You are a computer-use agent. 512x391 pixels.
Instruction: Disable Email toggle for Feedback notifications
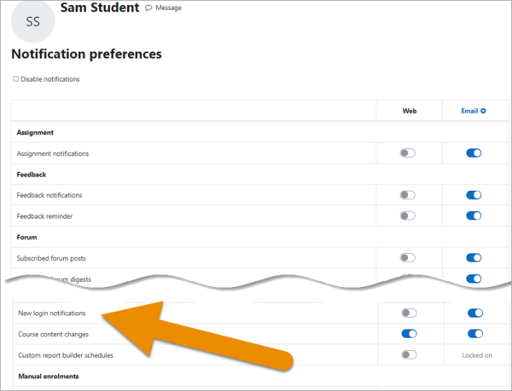click(x=474, y=195)
